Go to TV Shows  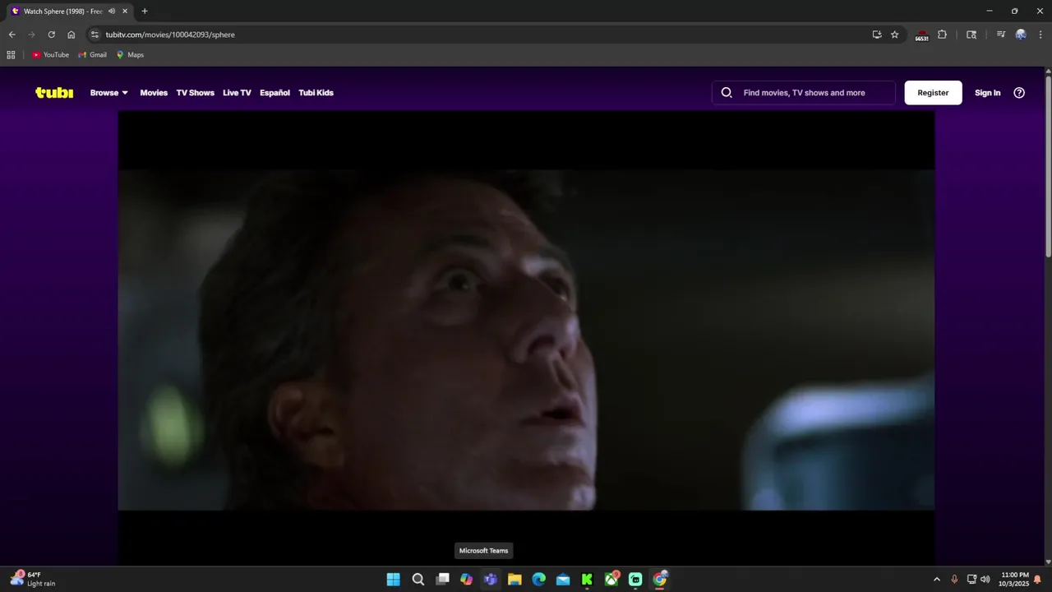click(x=195, y=93)
